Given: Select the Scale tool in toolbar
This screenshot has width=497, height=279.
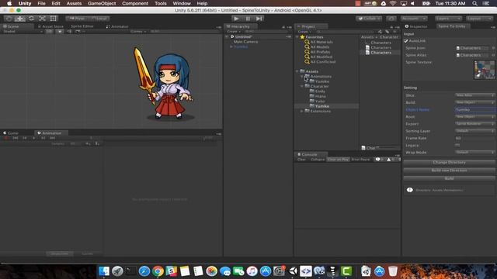Looking at the screenshot, I should pos(42,19).
